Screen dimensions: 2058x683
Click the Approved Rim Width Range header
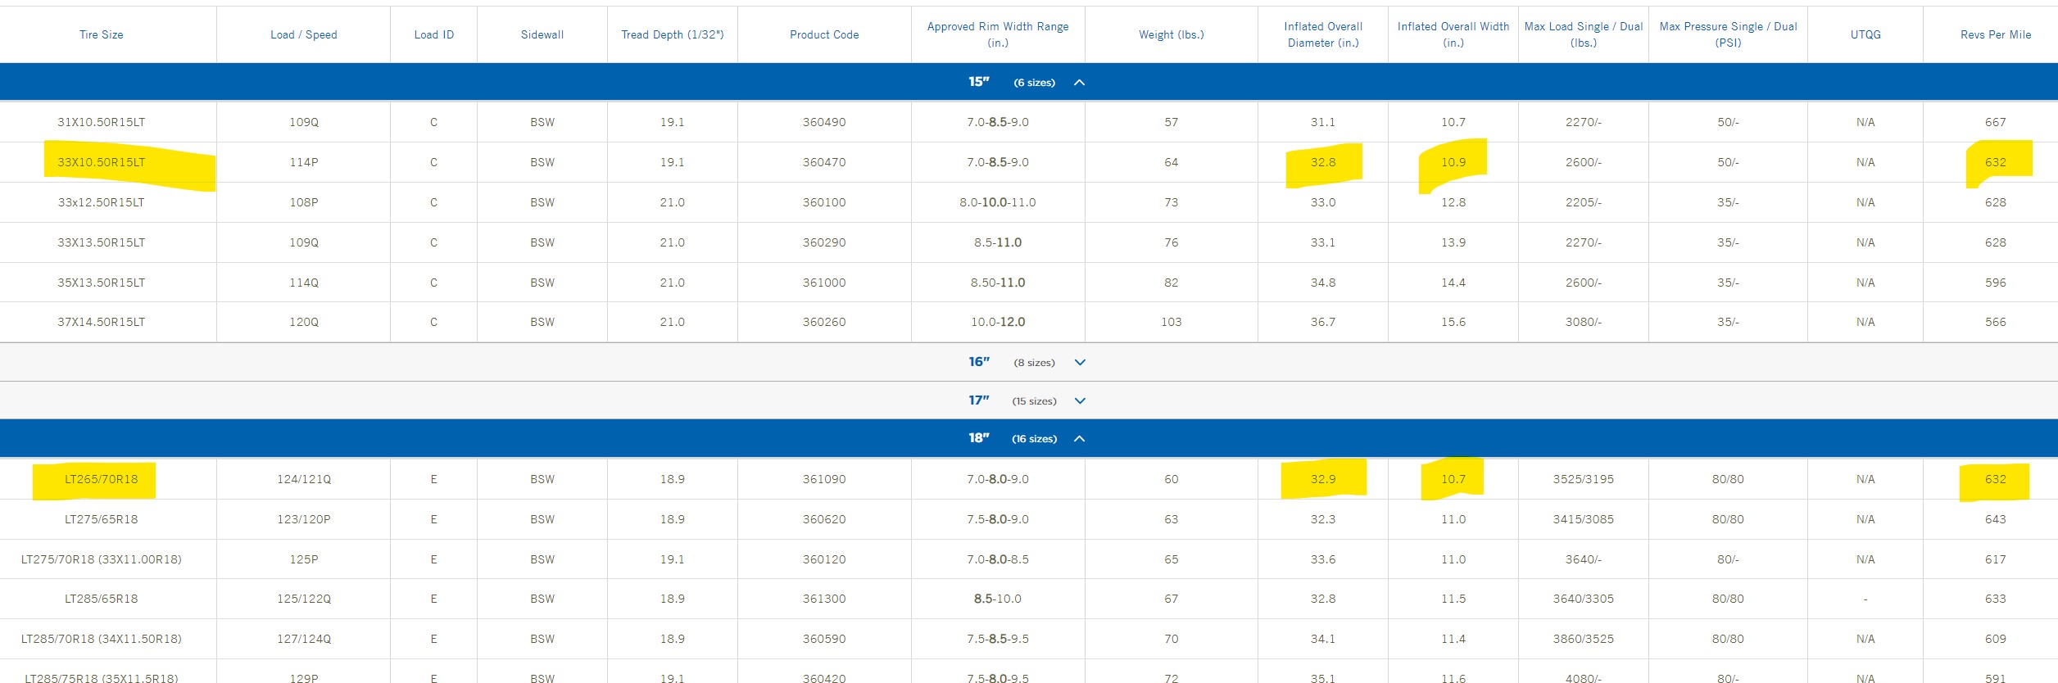[x=997, y=34]
